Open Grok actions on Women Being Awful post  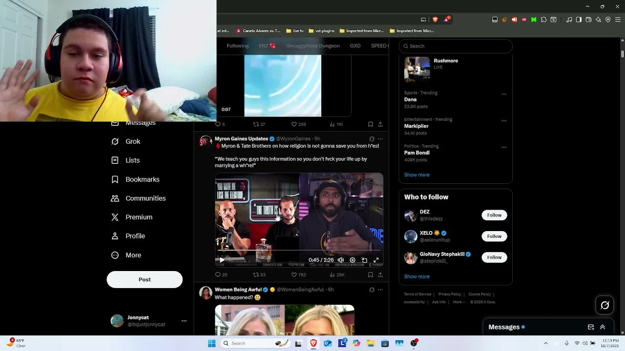(x=372, y=290)
